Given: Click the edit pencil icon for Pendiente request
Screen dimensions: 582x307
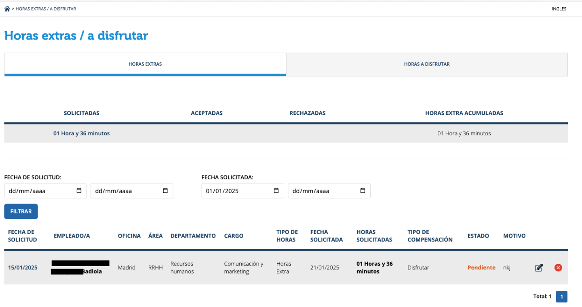Looking at the screenshot, I should point(539,267).
